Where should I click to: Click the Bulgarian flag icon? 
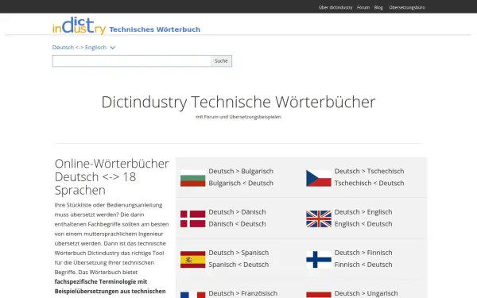click(193, 178)
